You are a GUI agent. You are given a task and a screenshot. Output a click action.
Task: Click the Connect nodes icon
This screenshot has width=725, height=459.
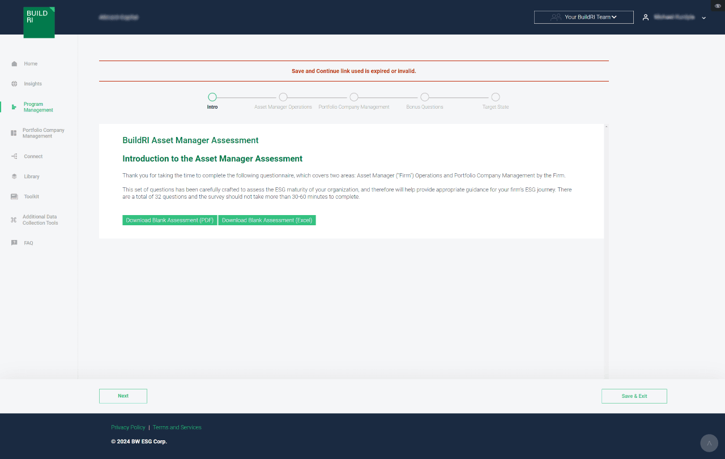[x=14, y=156]
